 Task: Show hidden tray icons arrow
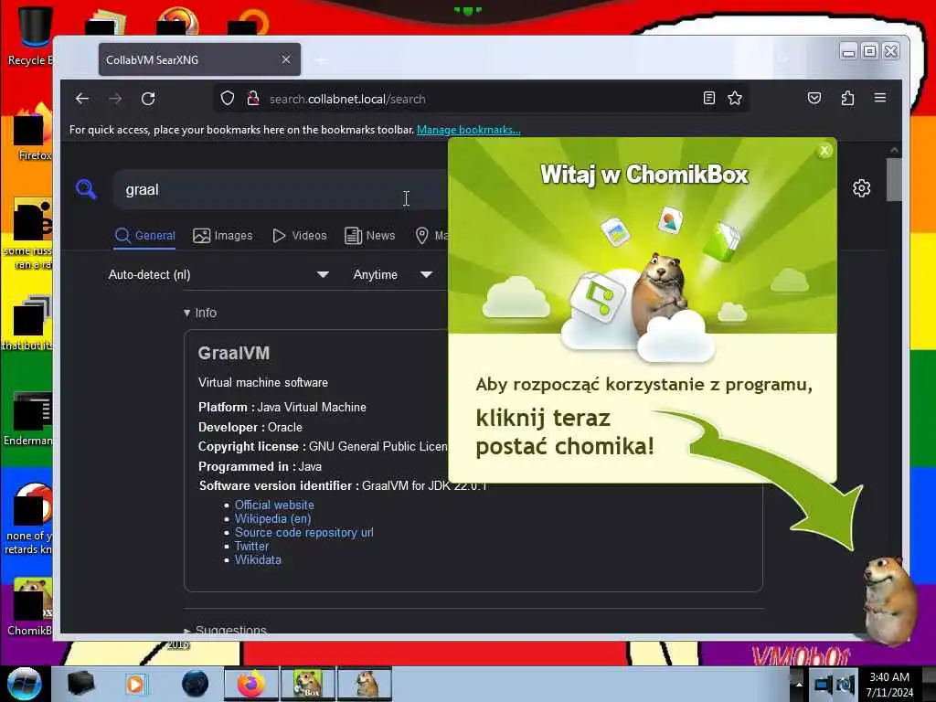[x=799, y=684]
